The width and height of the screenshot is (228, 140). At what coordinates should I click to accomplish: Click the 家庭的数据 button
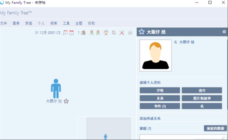[x=215, y=128]
